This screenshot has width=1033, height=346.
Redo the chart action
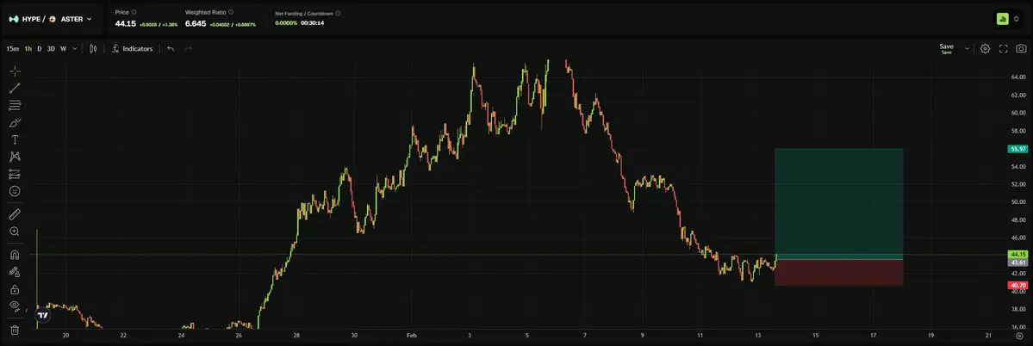pyautogui.click(x=189, y=49)
